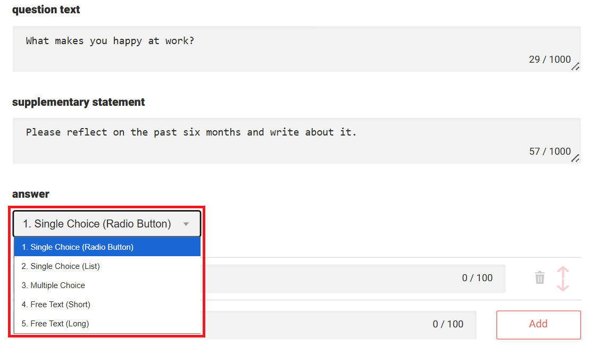Click the 'supplementary statement' label
The width and height of the screenshot is (591, 346).
tap(79, 102)
